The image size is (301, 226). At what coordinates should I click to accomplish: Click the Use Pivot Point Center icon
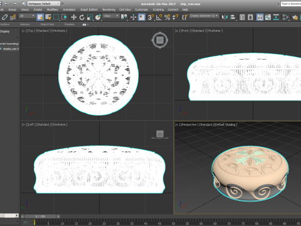pos(124,17)
